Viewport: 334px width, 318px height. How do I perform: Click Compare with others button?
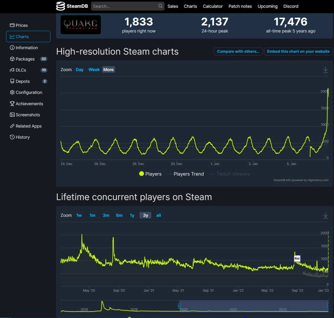point(238,51)
